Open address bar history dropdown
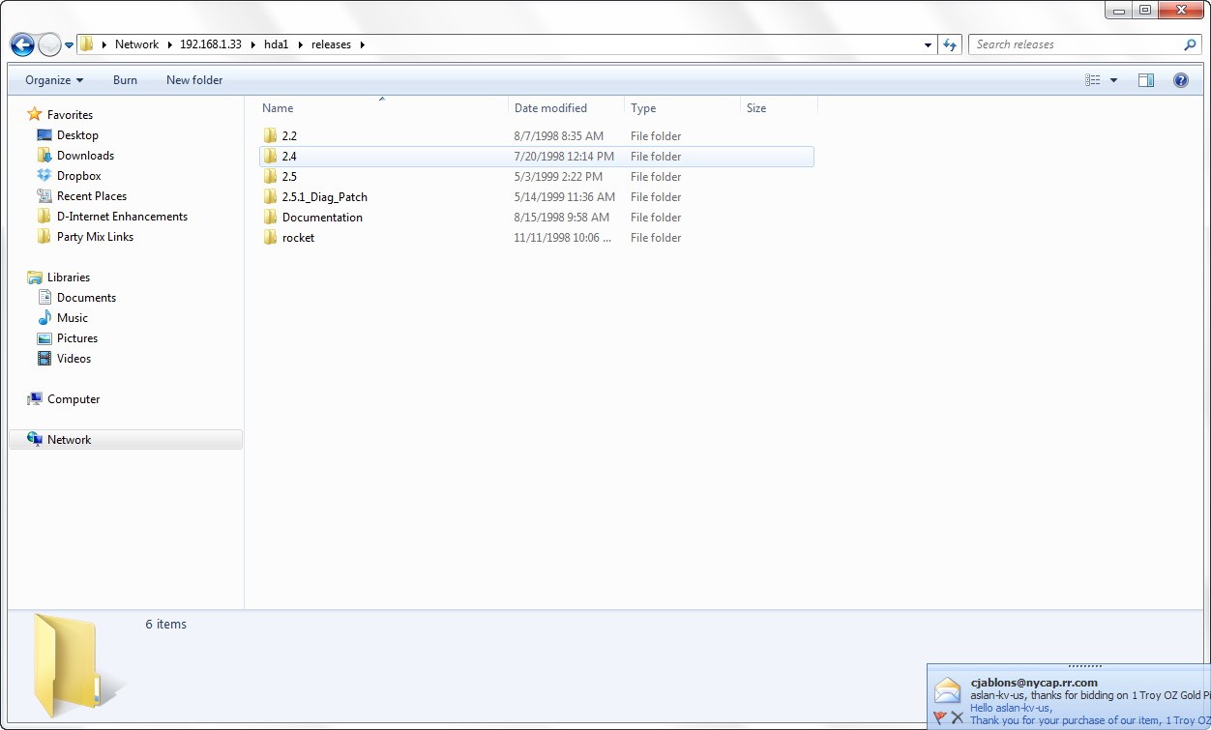1211x730 pixels. tap(928, 44)
